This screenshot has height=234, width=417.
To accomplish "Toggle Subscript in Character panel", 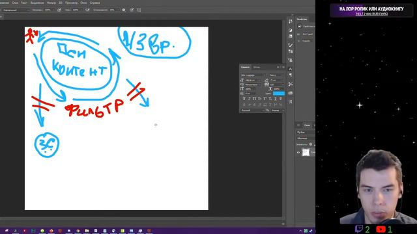I will tap(270, 99).
